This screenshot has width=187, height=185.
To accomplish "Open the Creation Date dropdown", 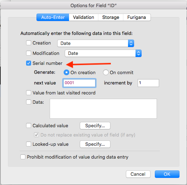I will coord(96,43).
